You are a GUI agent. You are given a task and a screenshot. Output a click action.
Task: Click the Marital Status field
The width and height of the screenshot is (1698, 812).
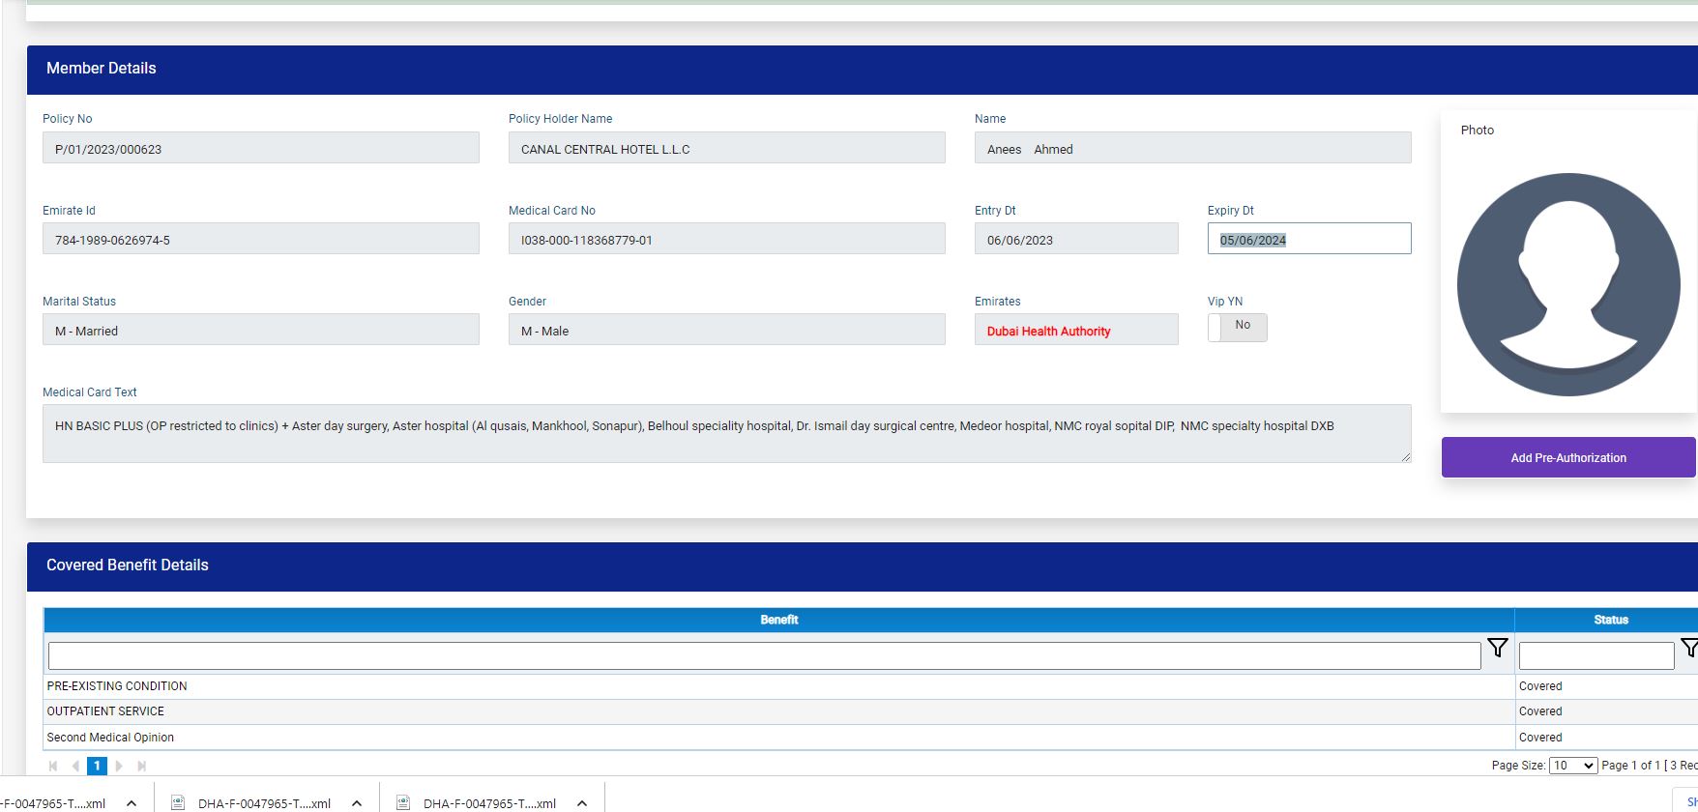261,330
